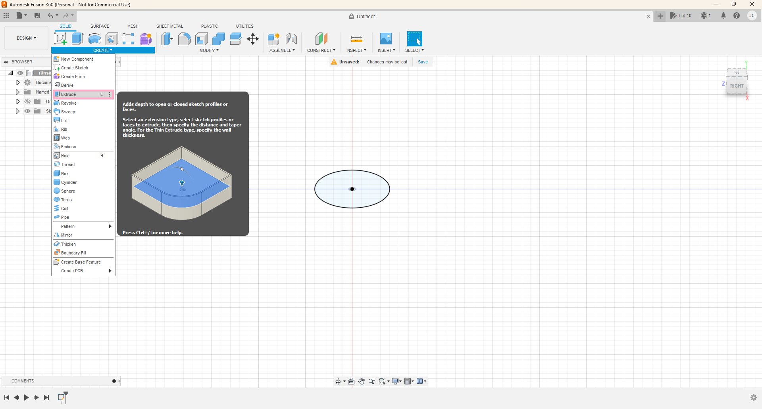The image size is (762, 409).
Task: Select the Joint tool
Action: point(291,39)
